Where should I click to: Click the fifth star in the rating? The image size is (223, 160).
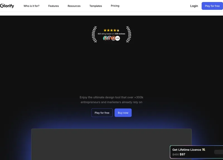coord(118,30)
